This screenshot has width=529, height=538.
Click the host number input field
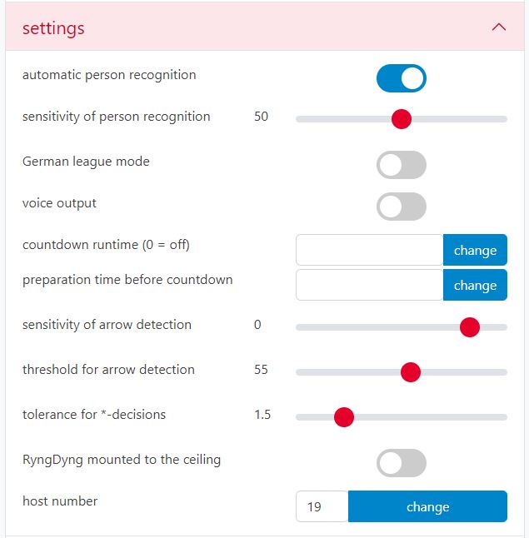click(322, 506)
